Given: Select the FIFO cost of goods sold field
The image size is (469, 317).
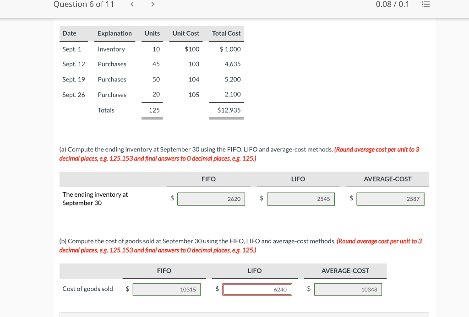Looking at the screenshot, I should point(166,289).
